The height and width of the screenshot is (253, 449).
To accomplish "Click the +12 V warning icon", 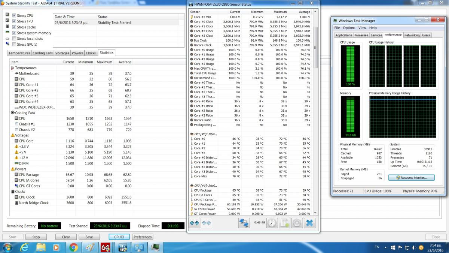I will 16,158.
